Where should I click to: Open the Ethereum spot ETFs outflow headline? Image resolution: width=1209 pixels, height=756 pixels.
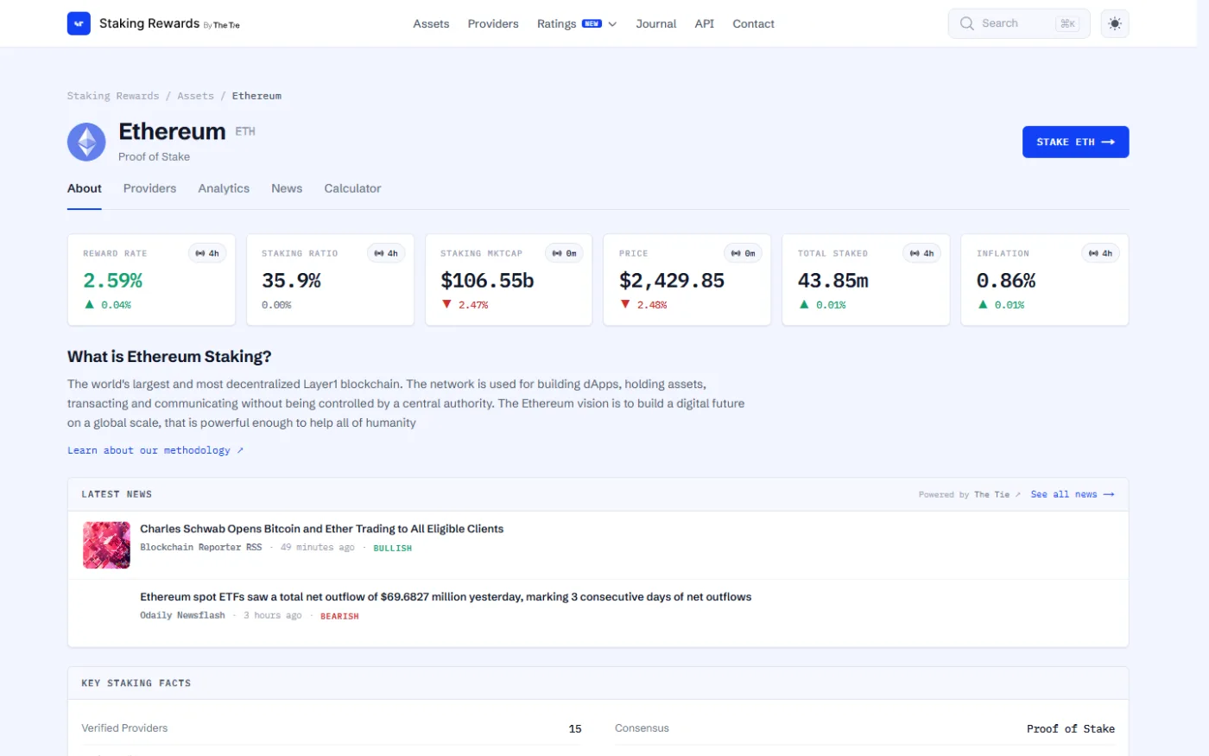click(446, 597)
